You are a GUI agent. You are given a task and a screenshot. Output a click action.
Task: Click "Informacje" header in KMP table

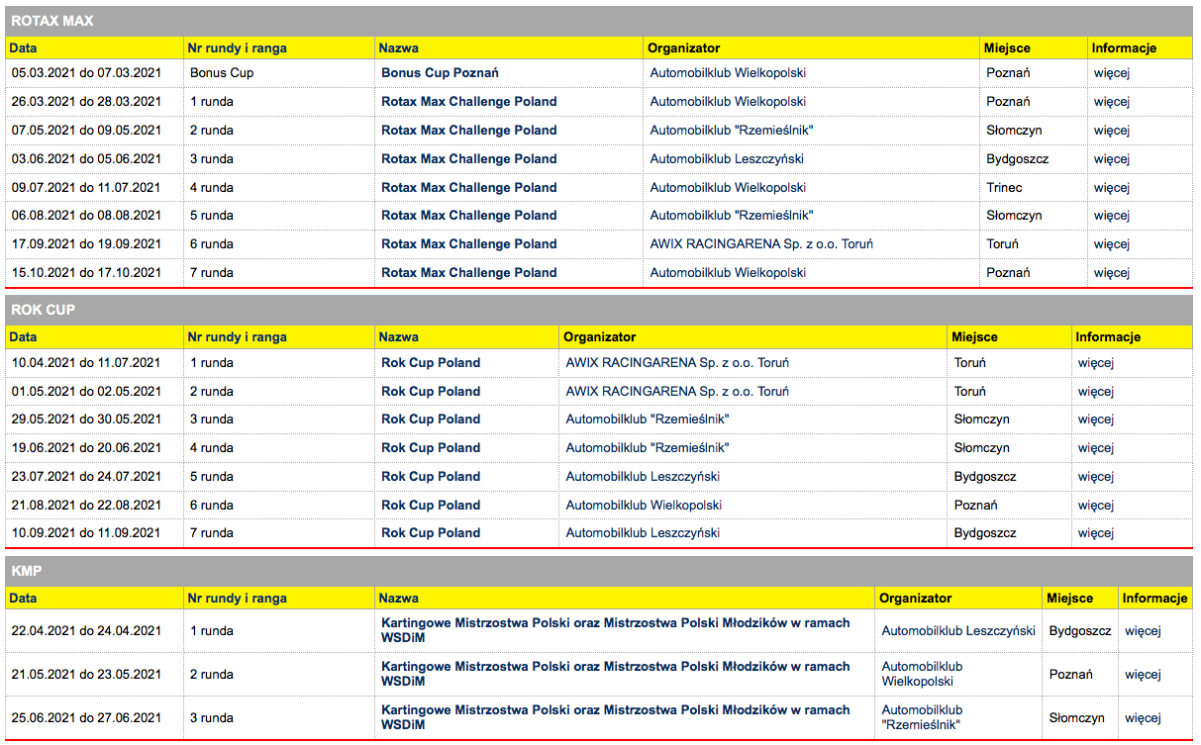coord(1155,599)
